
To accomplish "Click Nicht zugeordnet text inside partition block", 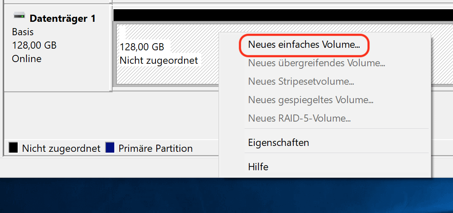I will (159, 60).
